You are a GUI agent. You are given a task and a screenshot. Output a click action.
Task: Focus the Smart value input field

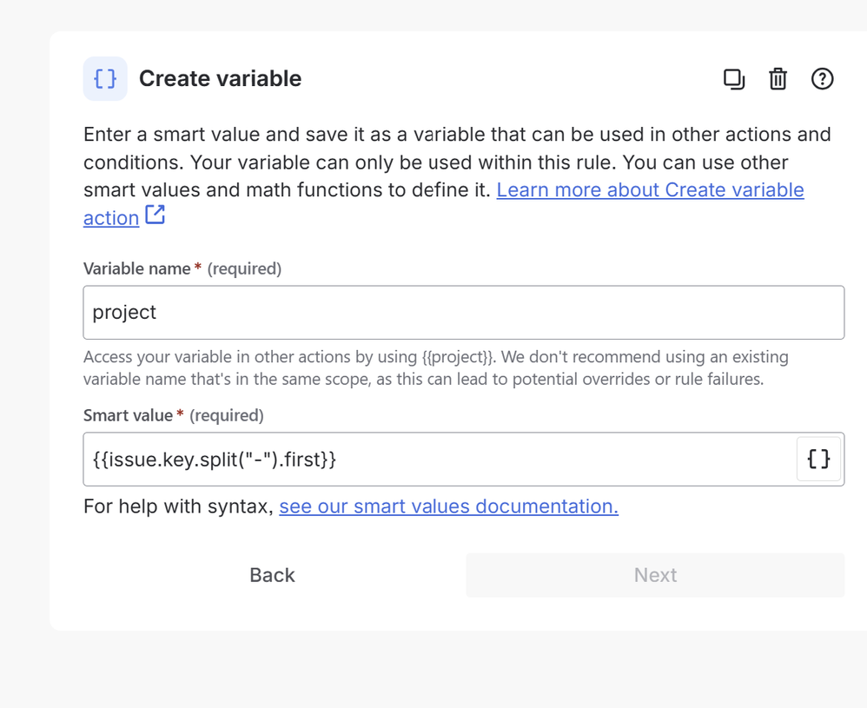coord(440,459)
